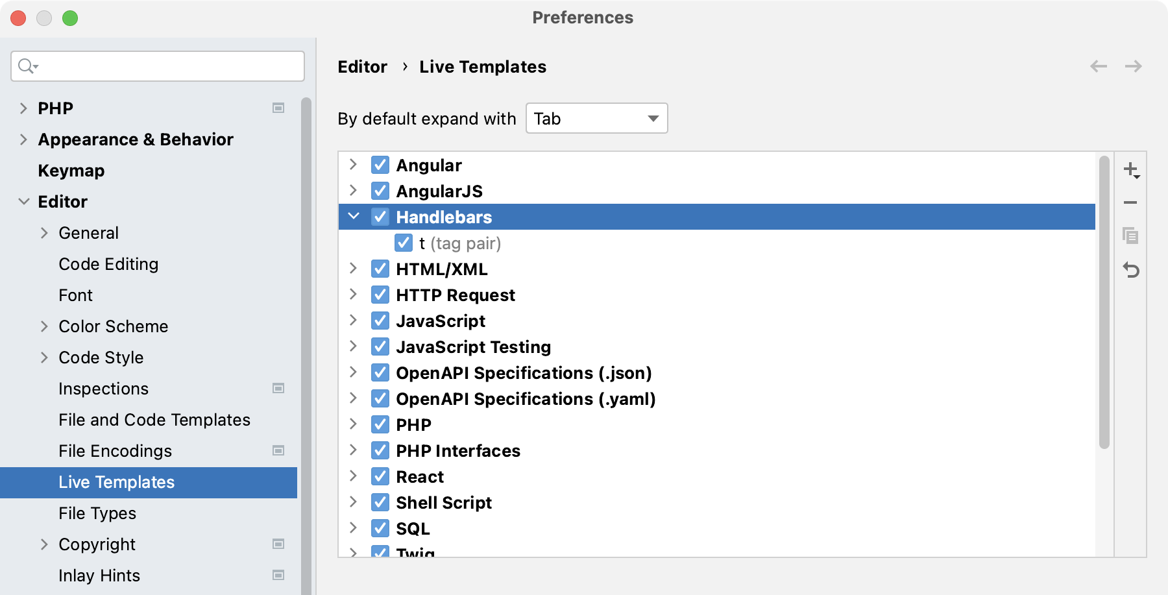Uncheck the Handlebars template group
This screenshot has height=595, width=1168.
pos(380,217)
